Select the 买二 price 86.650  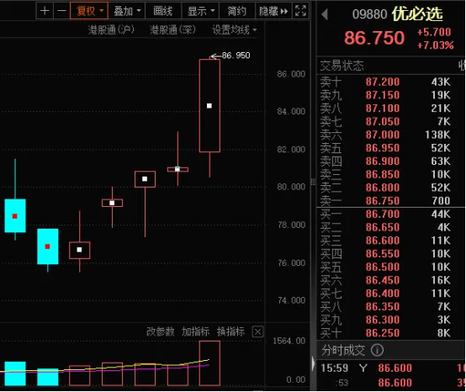[x=383, y=227]
